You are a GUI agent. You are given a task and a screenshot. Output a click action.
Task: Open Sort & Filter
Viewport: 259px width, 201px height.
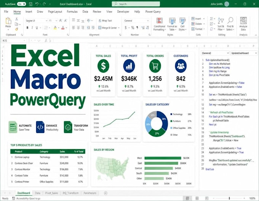(x=221, y=24)
